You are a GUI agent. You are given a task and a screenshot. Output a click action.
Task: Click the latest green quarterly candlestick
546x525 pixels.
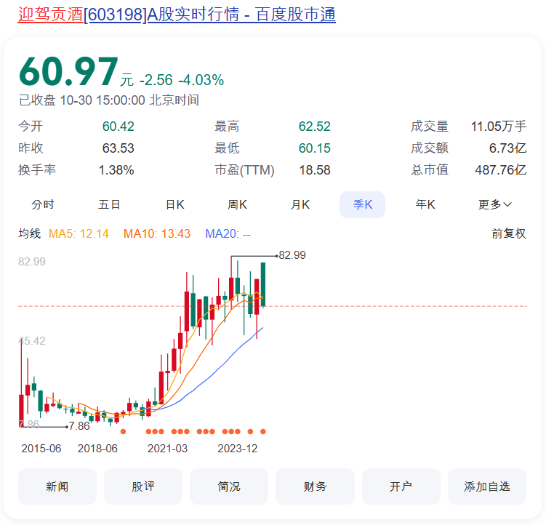coord(263,284)
